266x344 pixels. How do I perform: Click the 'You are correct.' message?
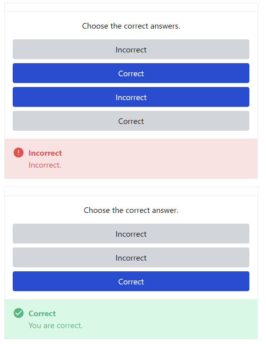[55, 325]
